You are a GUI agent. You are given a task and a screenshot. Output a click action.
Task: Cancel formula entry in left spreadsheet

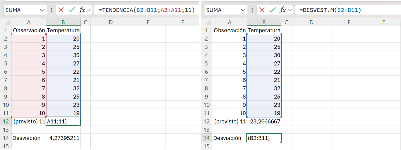pos(61,10)
